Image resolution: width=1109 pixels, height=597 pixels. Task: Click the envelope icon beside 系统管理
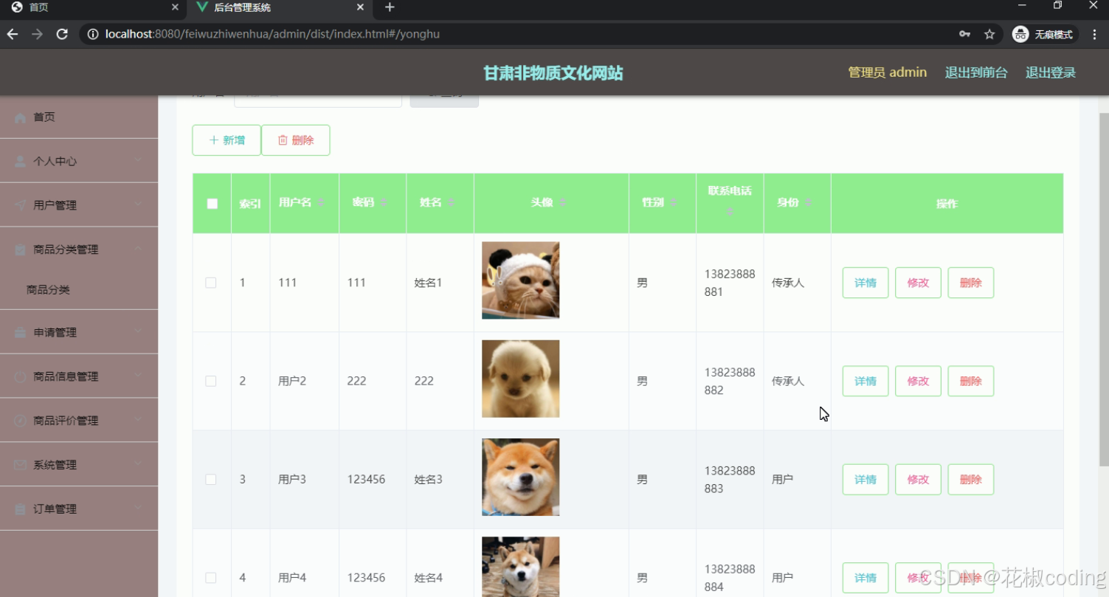[x=18, y=464]
